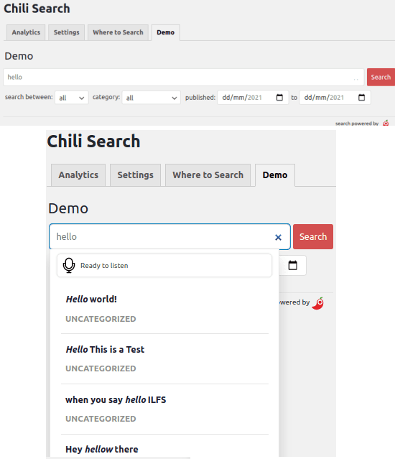Click the Ready to listen voice box

pyautogui.click(x=164, y=266)
